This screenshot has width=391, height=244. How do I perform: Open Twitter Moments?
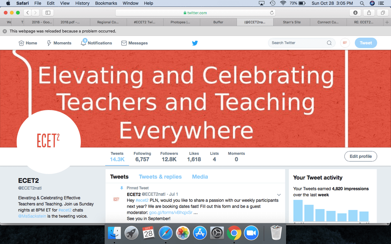pos(59,43)
